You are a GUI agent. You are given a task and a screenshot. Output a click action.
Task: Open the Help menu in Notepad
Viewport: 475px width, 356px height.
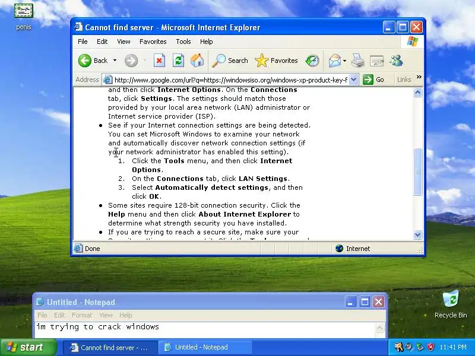pyautogui.click(x=125, y=315)
